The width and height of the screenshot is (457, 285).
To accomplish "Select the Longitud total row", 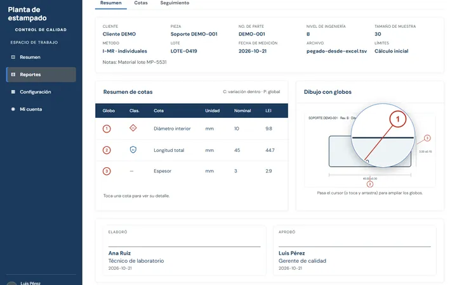I will pos(192,150).
